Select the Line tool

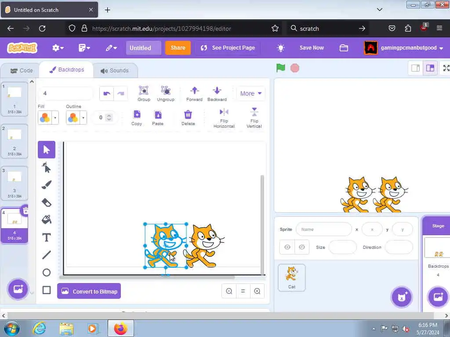tap(47, 255)
